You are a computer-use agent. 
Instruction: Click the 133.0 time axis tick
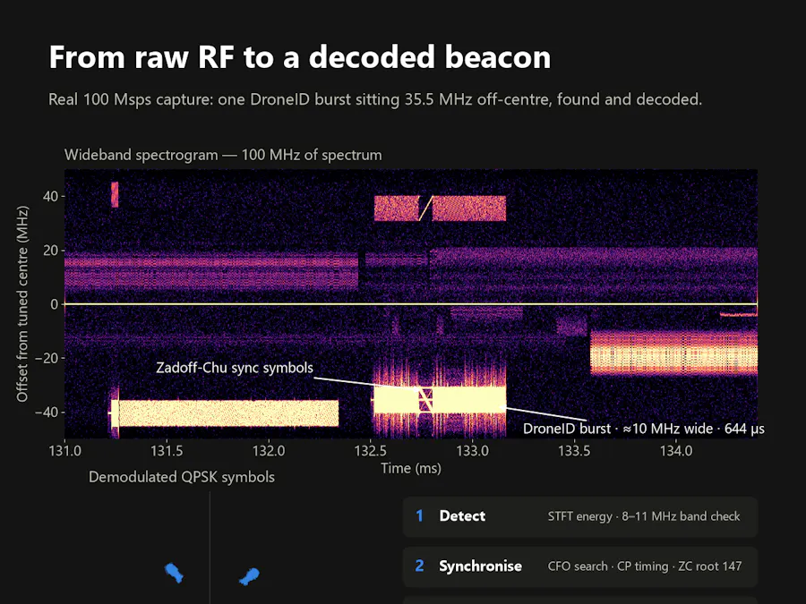click(472, 452)
